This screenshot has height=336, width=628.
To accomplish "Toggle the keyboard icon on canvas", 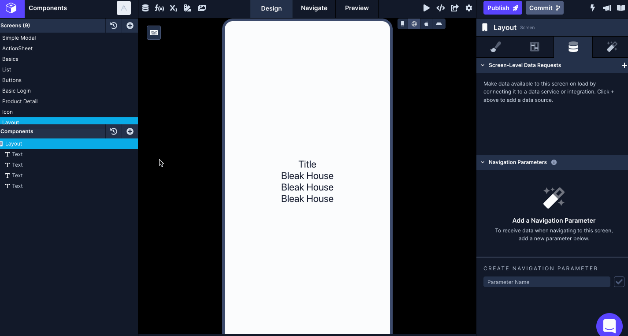I will 154,33.
